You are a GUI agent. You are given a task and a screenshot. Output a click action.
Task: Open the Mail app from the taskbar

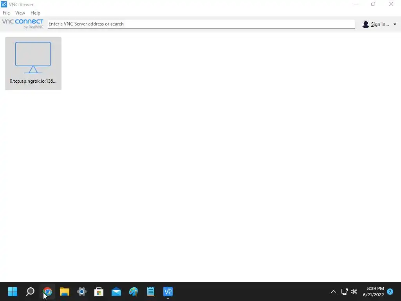[116, 292]
